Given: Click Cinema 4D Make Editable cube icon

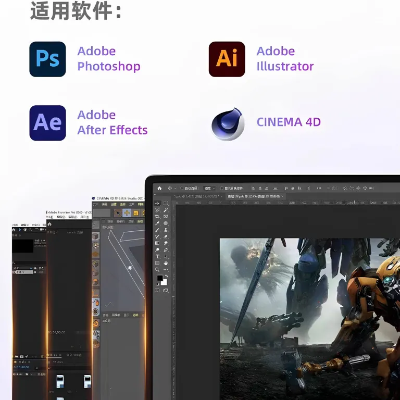Looking at the screenshot, I should [96, 236].
